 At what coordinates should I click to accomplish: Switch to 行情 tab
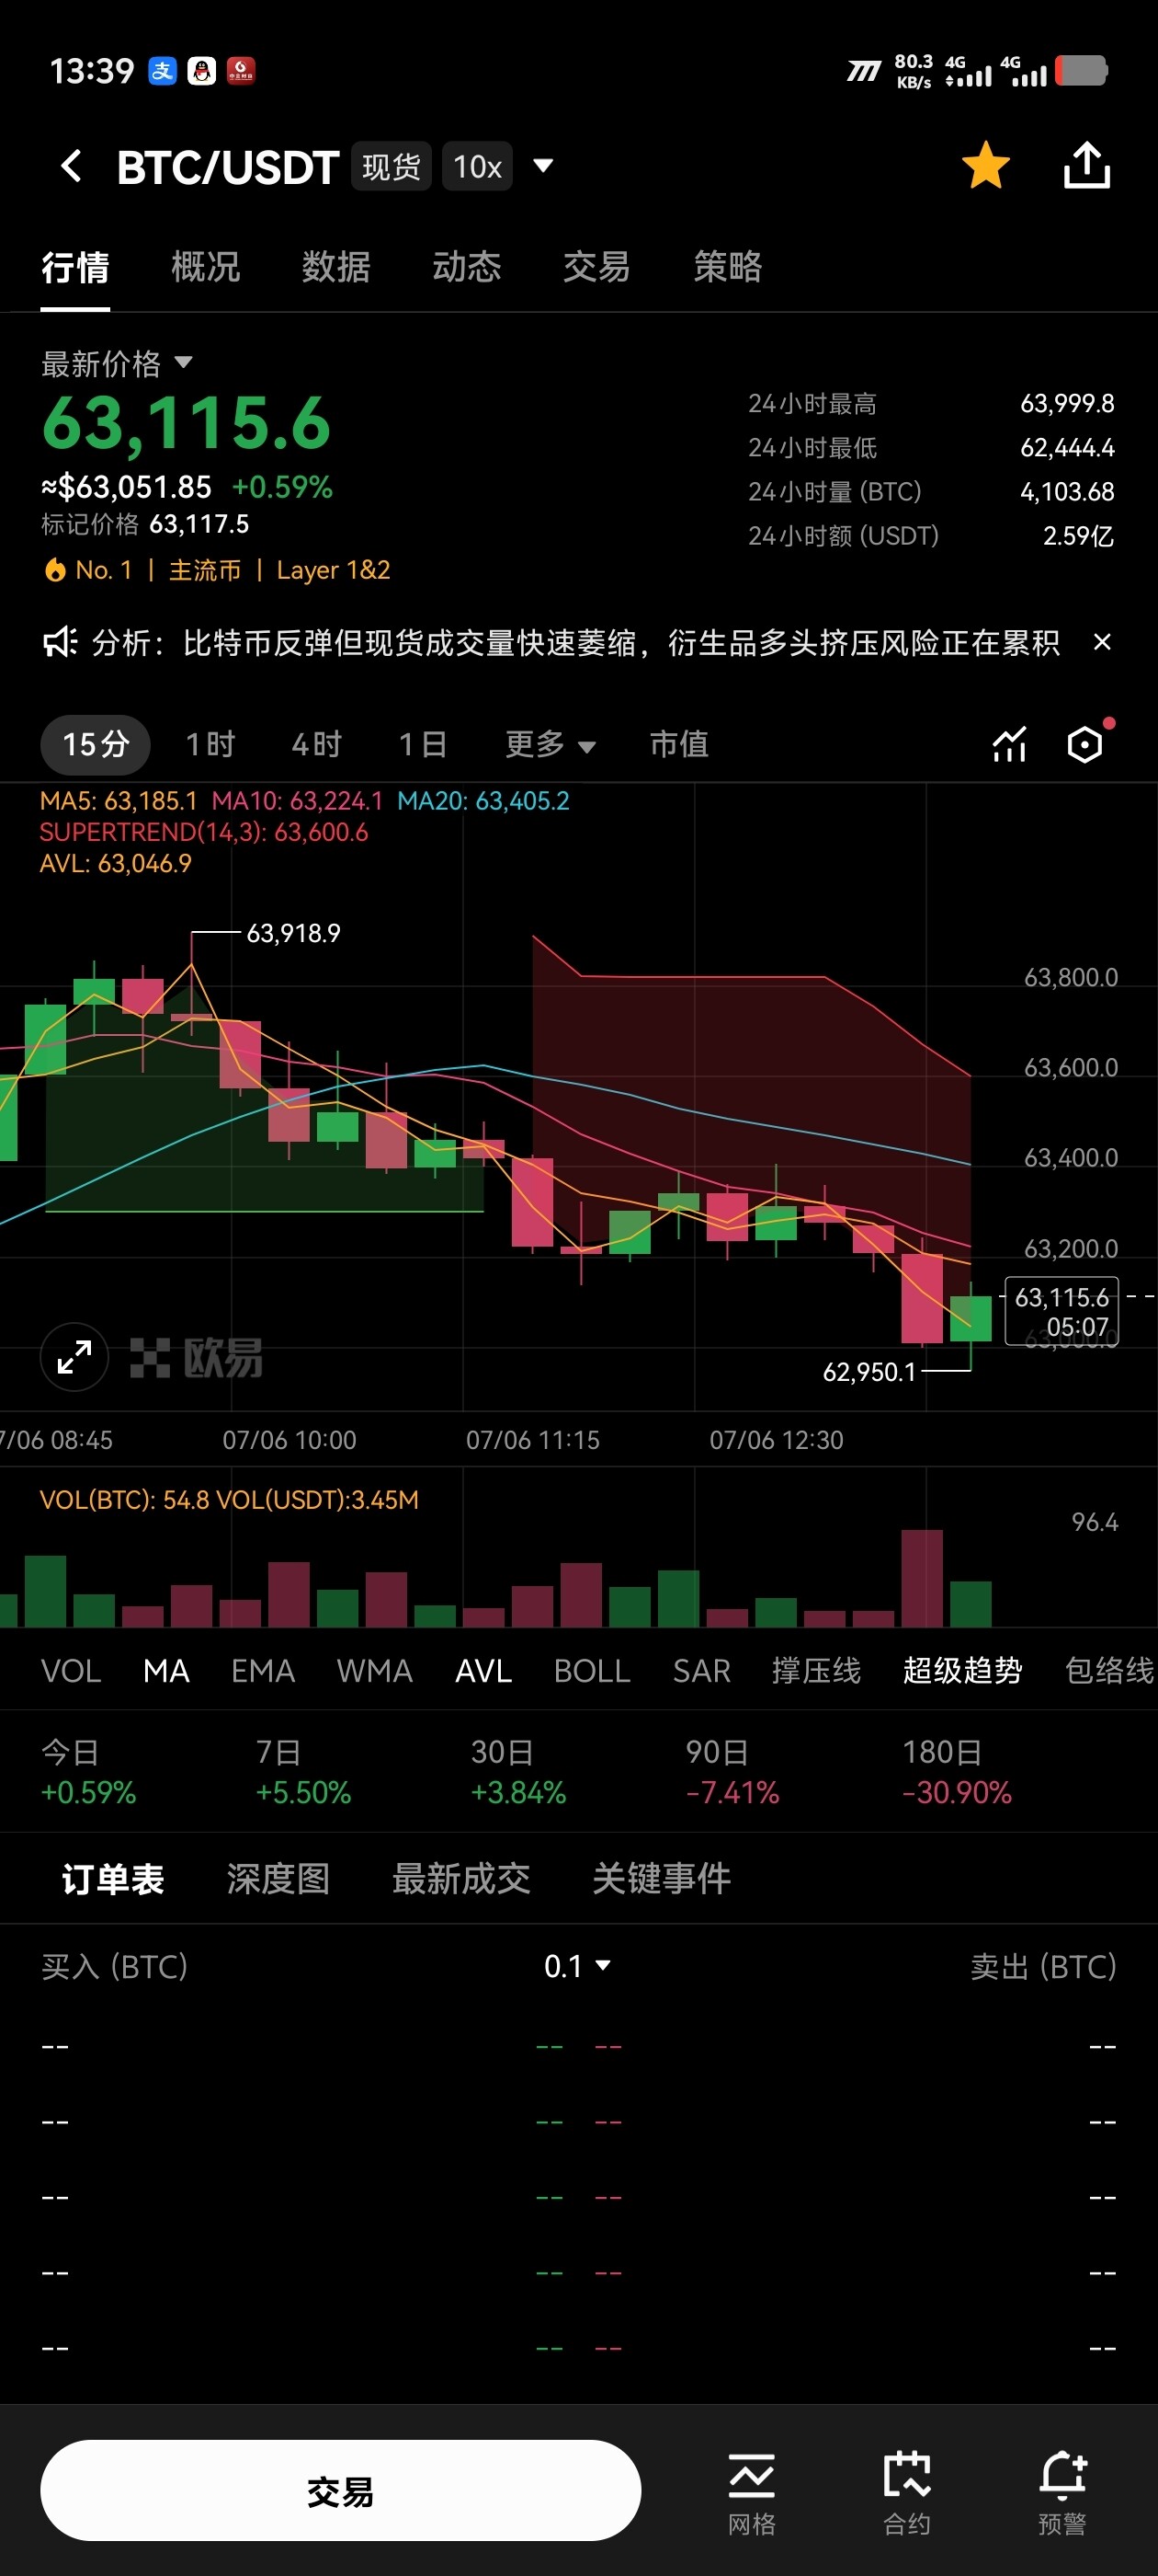click(x=75, y=267)
